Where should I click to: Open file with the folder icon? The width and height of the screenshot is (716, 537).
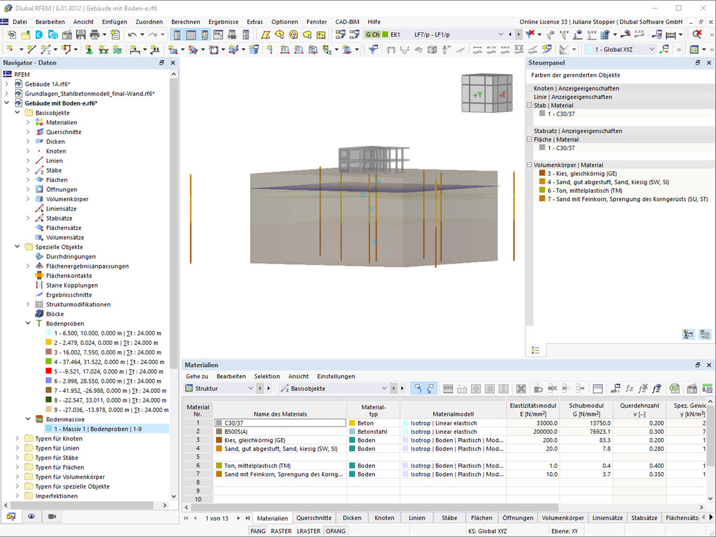(x=26, y=35)
